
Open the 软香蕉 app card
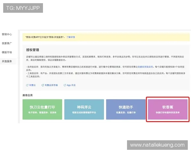click(168, 109)
